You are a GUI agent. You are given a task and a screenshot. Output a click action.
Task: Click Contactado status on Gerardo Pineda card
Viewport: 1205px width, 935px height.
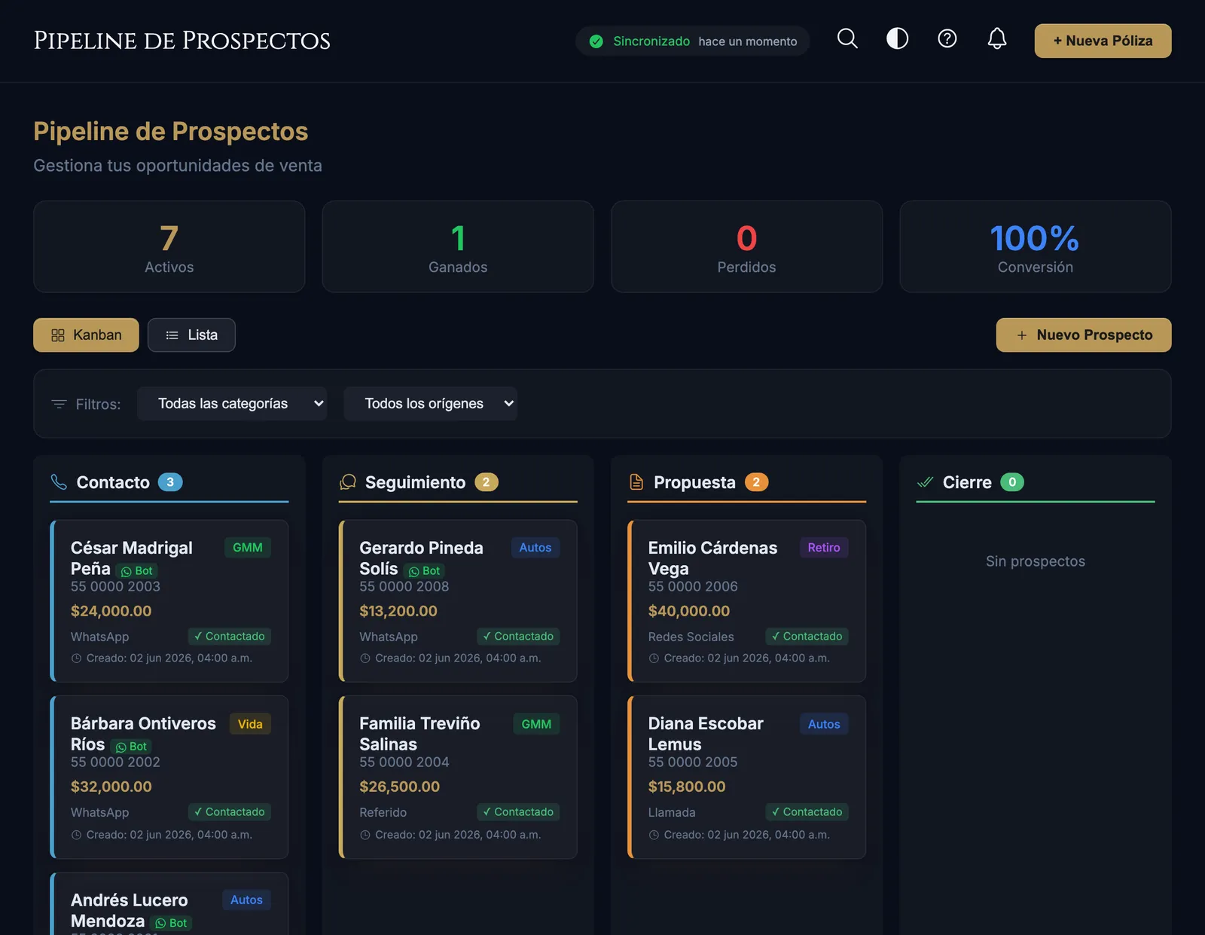point(519,637)
